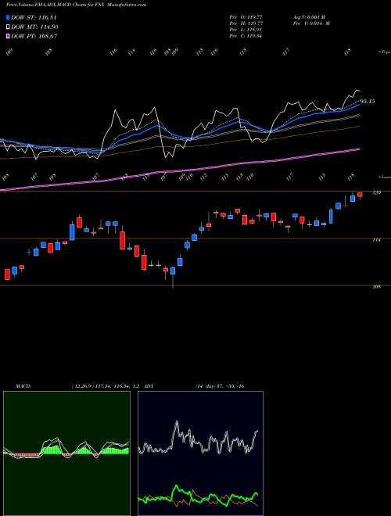The width and height of the screenshot is (391, 516).
Task: Click the green MACD histogram chart
Action: tap(66, 453)
